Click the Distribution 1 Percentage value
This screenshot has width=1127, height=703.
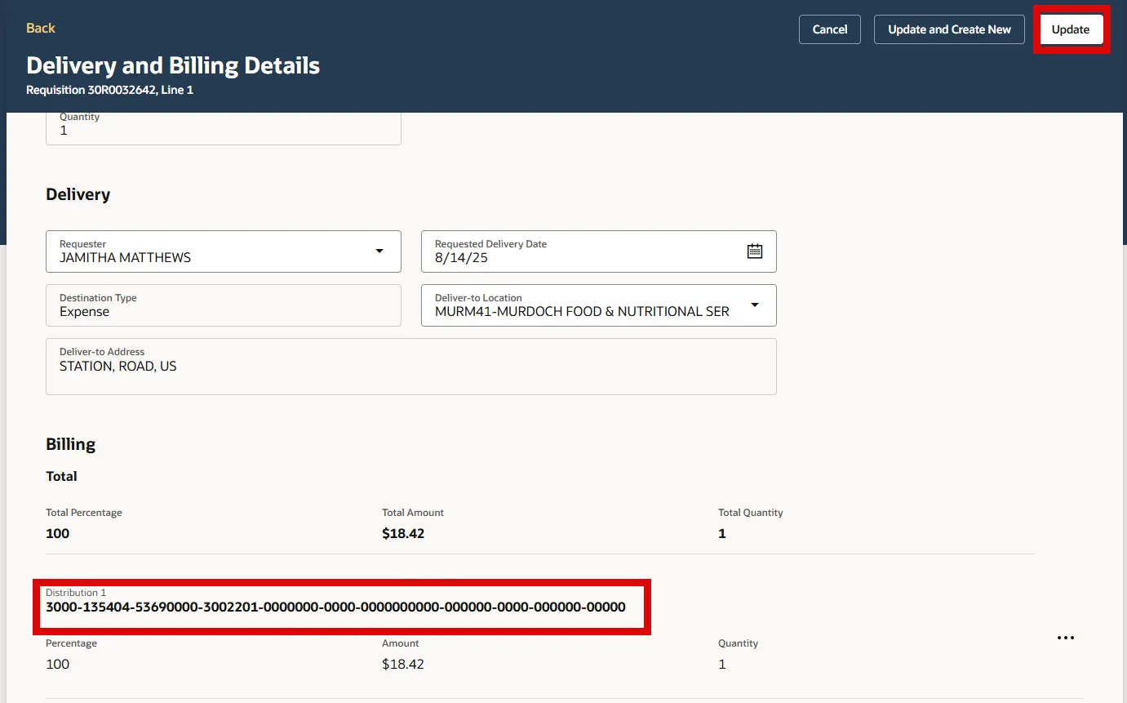point(58,665)
